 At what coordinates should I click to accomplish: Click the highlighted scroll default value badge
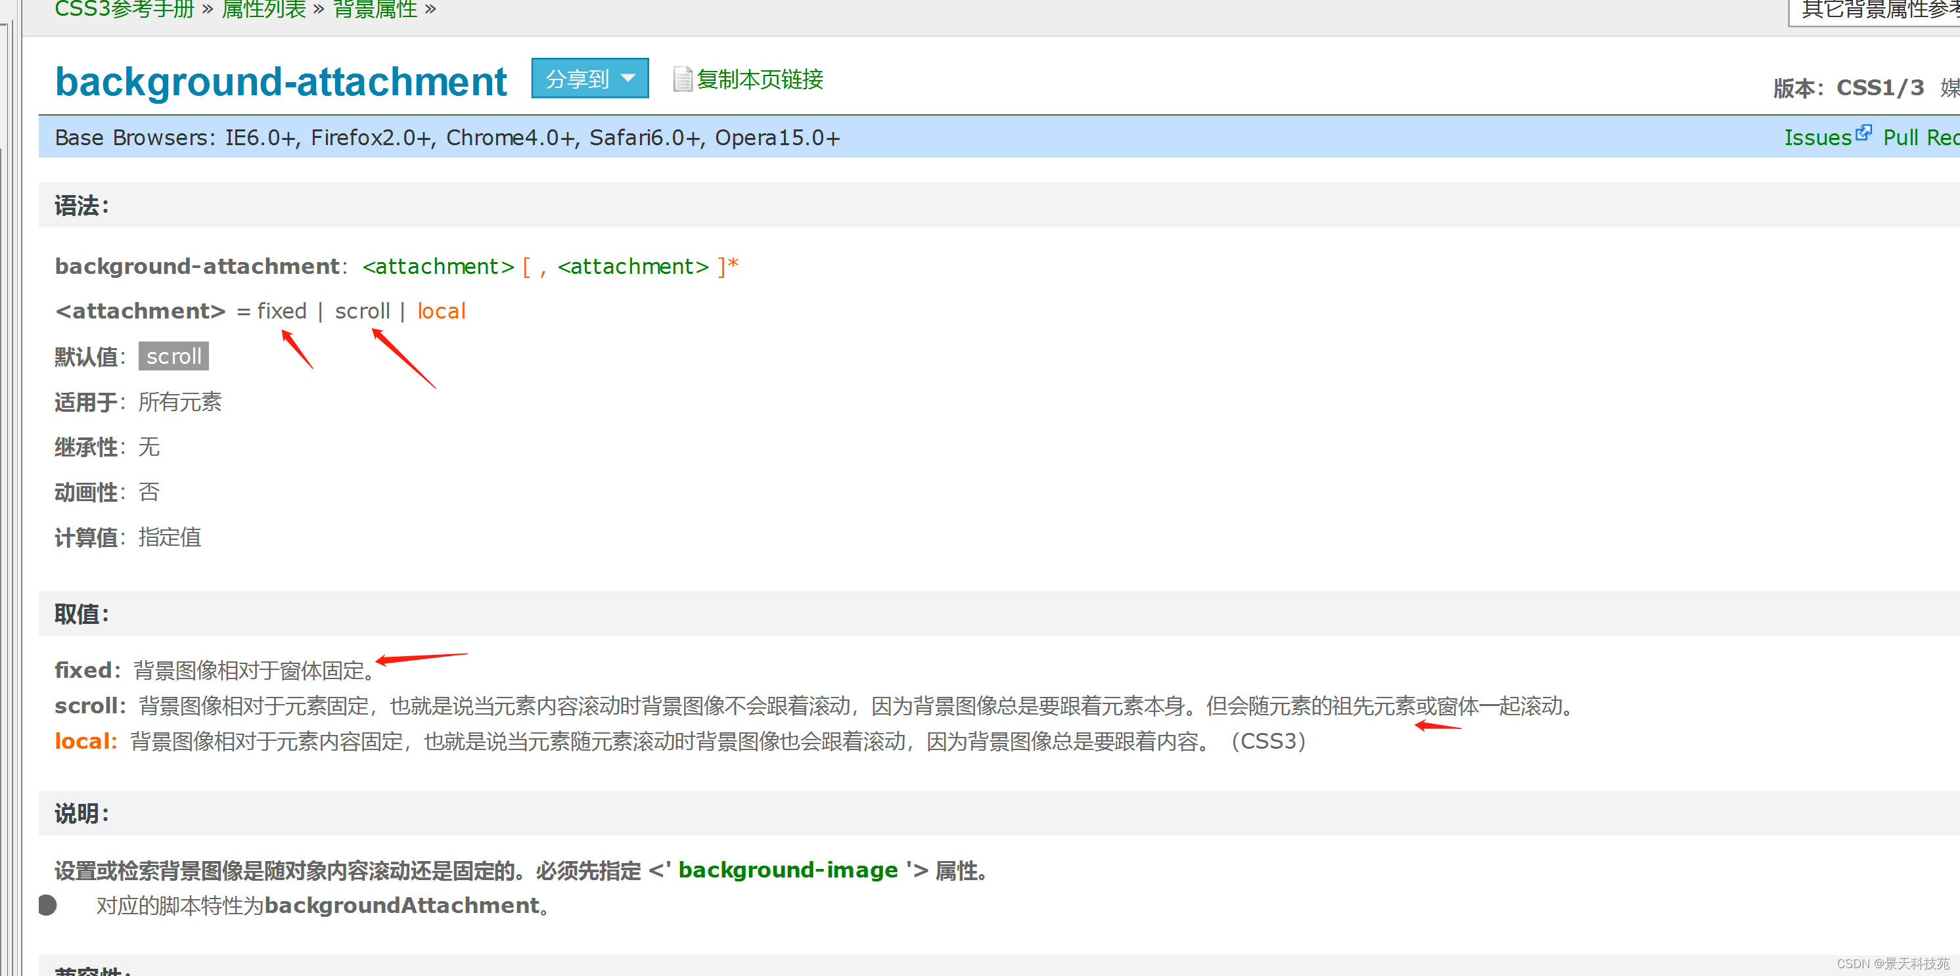pos(173,356)
